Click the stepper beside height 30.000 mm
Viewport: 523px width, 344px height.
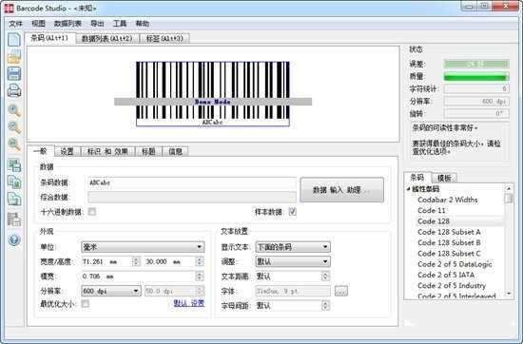click(199, 261)
